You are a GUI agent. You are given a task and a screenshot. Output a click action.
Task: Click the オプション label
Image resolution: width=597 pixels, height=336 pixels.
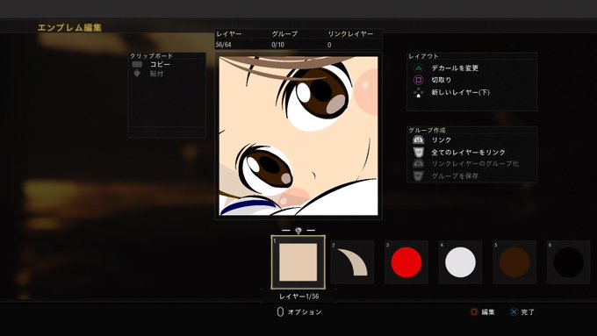[305, 312]
